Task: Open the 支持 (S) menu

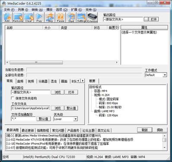Action: tap(91, 10)
